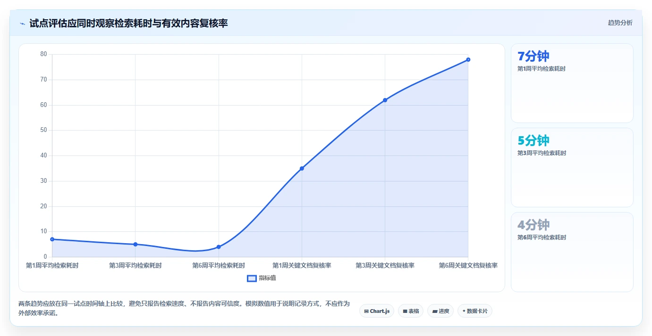Click the footnote text starting 两条趋势
This screenshot has height=336, width=652.
184,309
